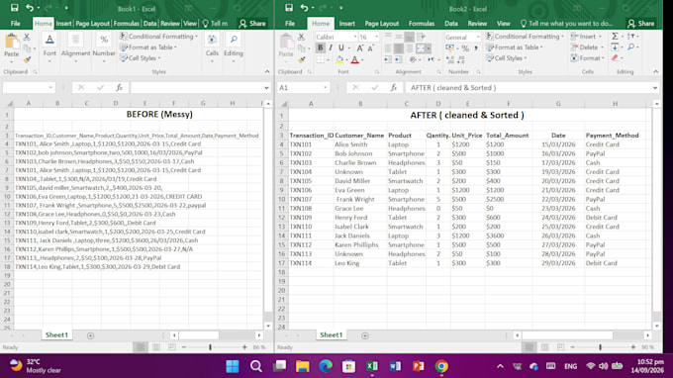
Task: Open the Formulas tab in Book2
Action: click(421, 24)
